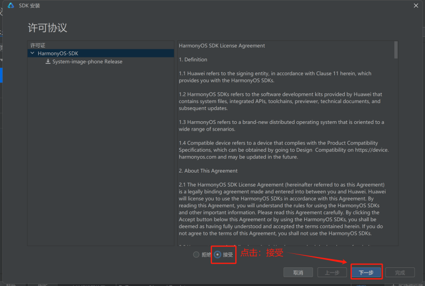Image resolution: width=425 pixels, height=286 pixels.
Task: Click the 许可协议 page heading
Action: 47,28
